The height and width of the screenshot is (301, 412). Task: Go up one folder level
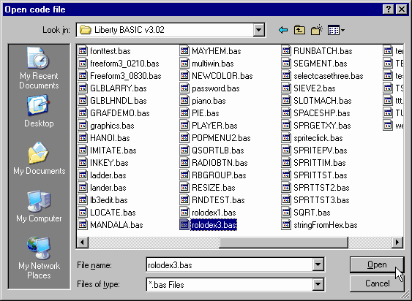(x=299, y=30)
